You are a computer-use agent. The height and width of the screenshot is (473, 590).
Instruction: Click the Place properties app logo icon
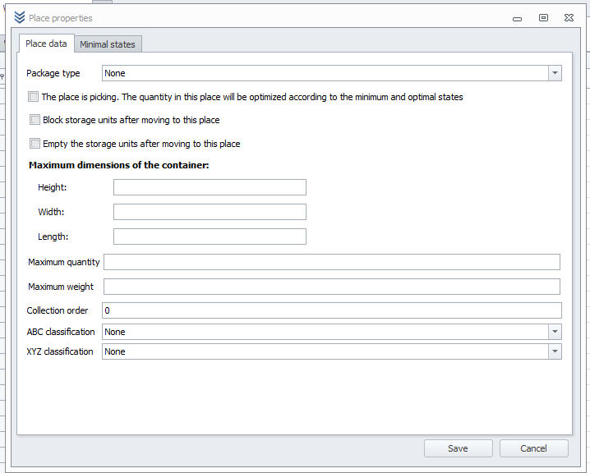(19, 17)
